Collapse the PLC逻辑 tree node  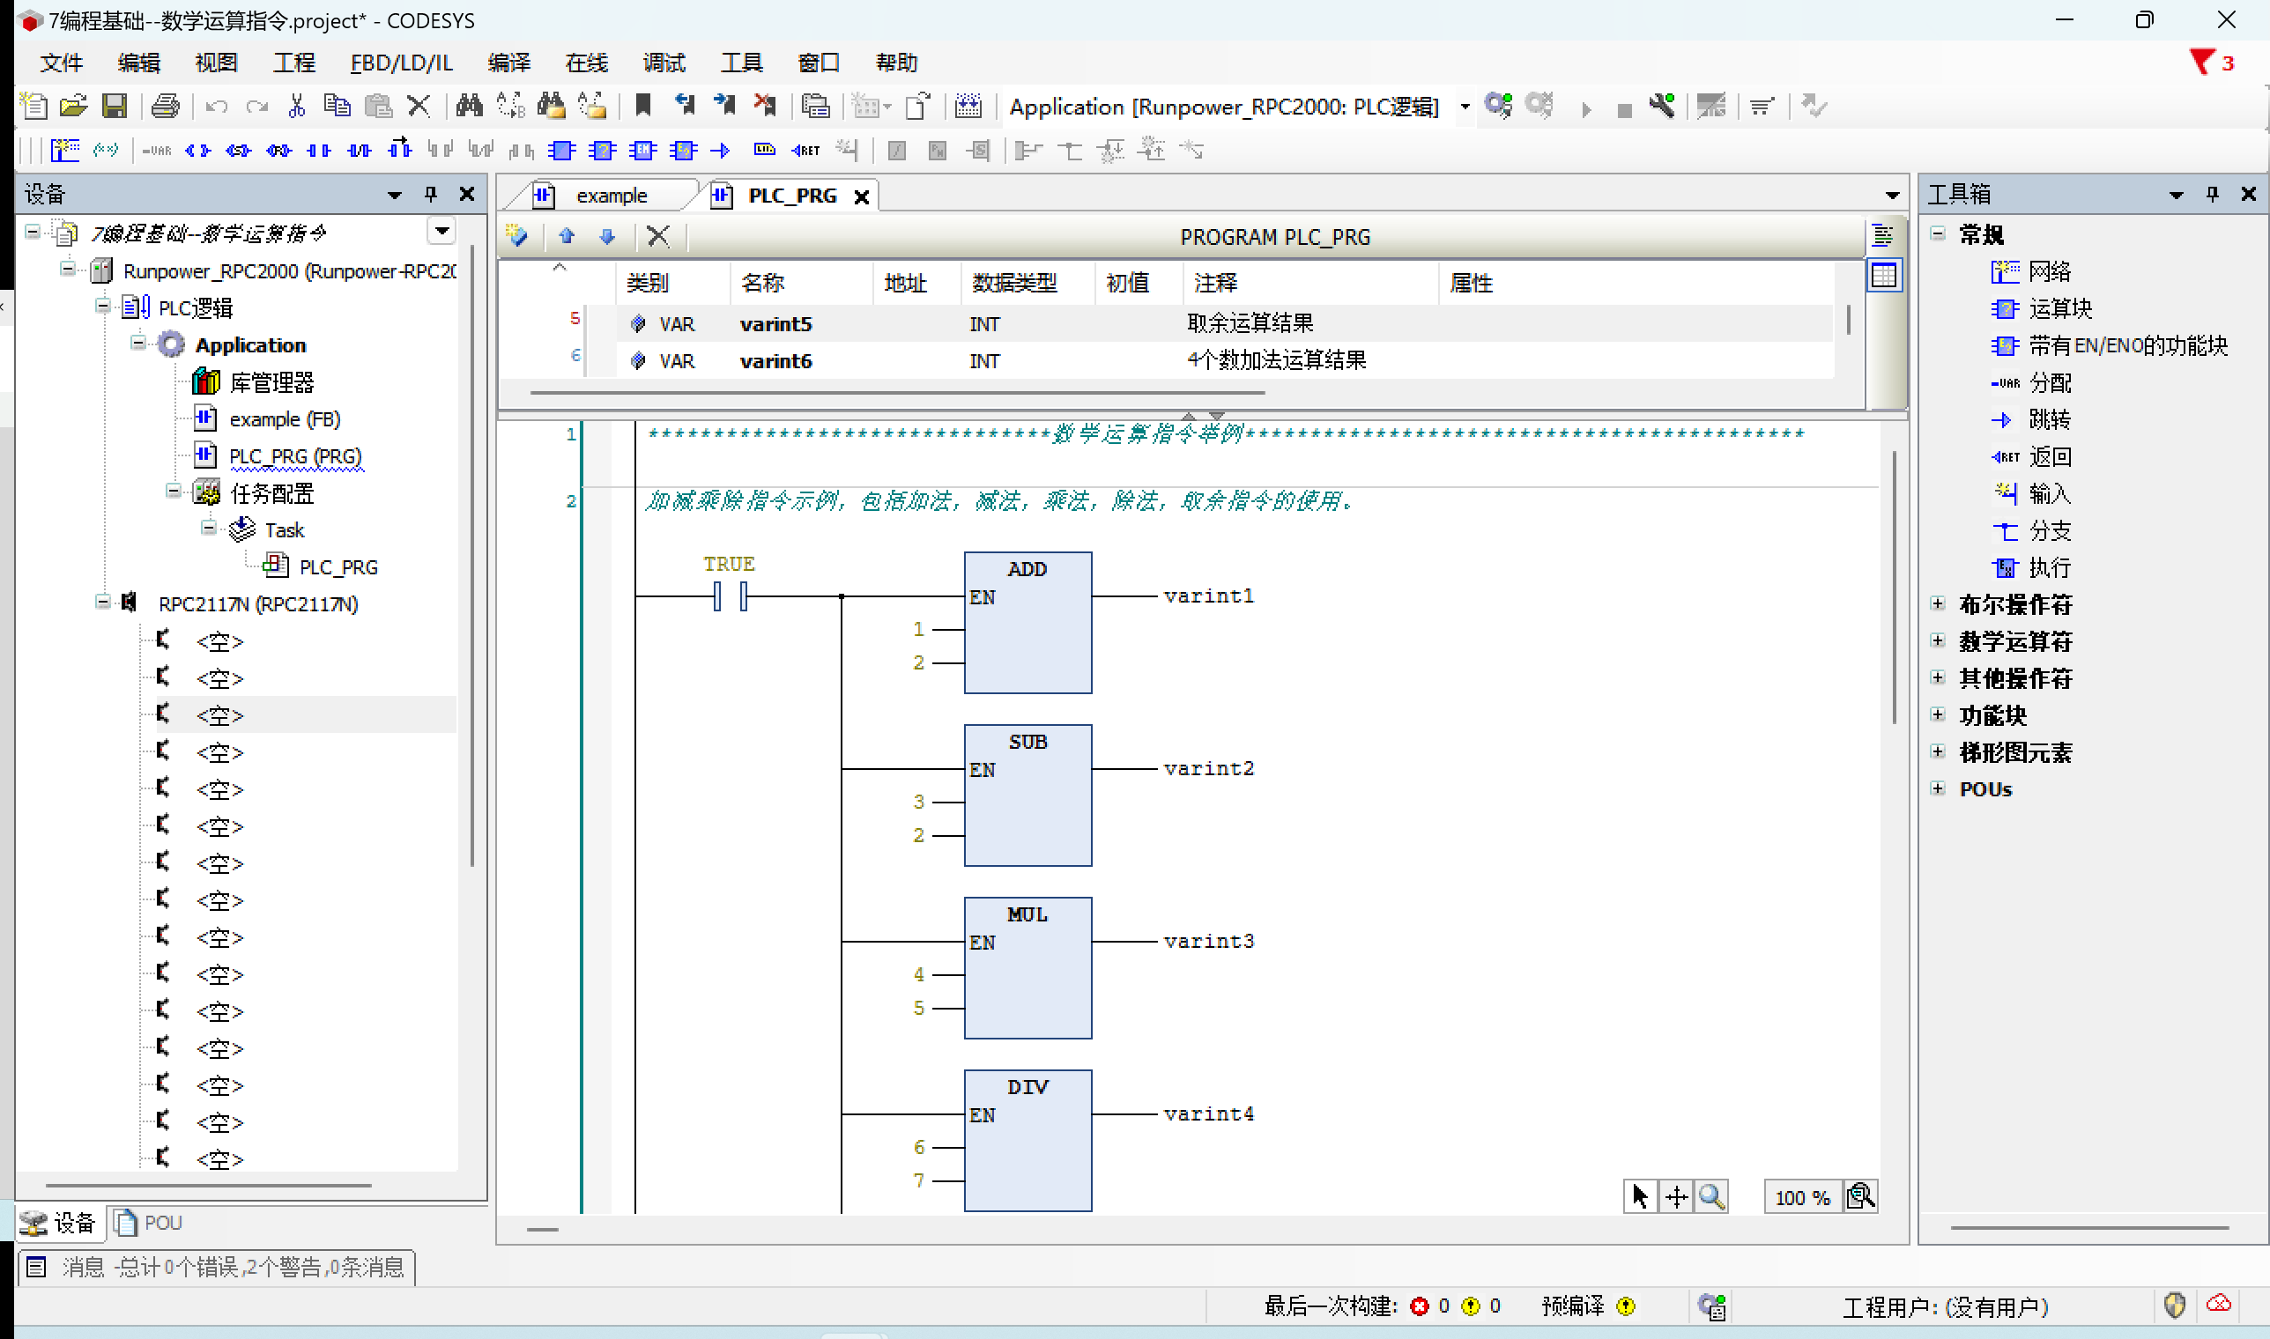point(103,307)
